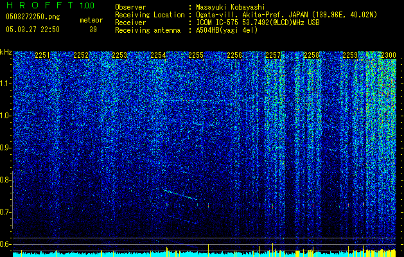Click the HROFFT title text
This screenshot has height=257, width=404.
(40, 5)
